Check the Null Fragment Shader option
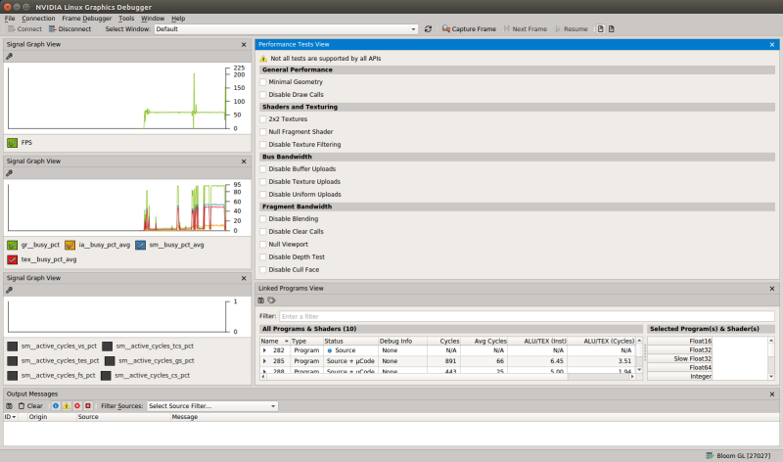 [263, 131]
